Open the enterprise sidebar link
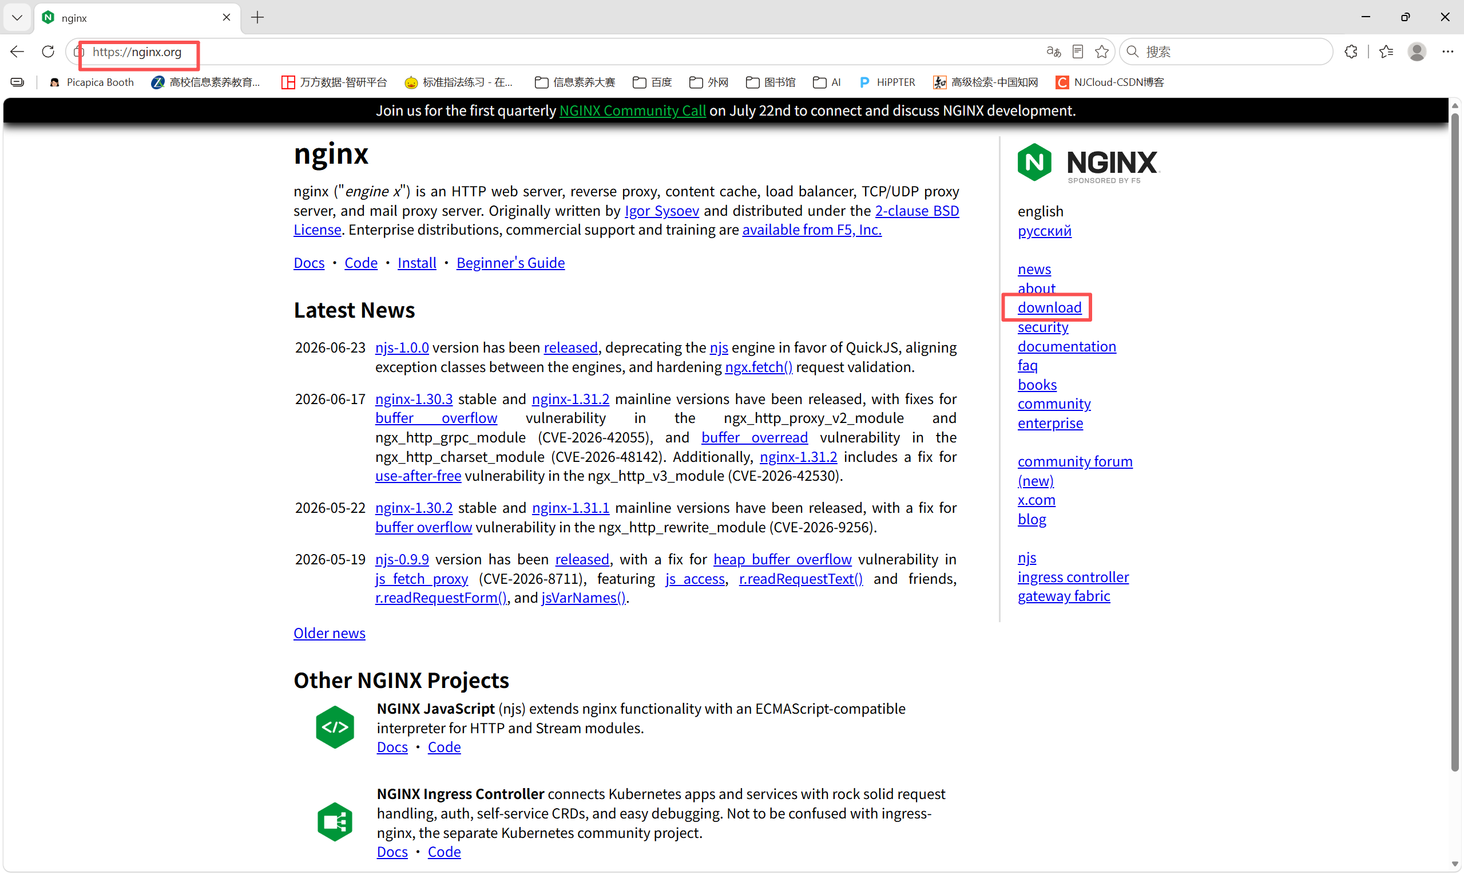 point(1050,423)
